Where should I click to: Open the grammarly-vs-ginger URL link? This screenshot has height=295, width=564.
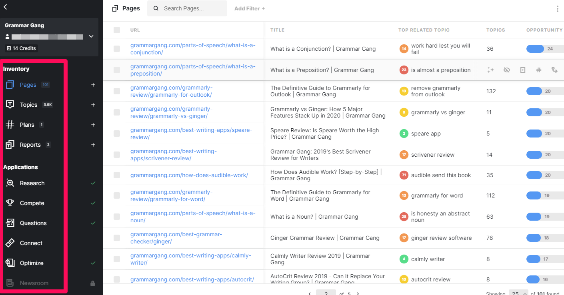click(x=172, y=112)
